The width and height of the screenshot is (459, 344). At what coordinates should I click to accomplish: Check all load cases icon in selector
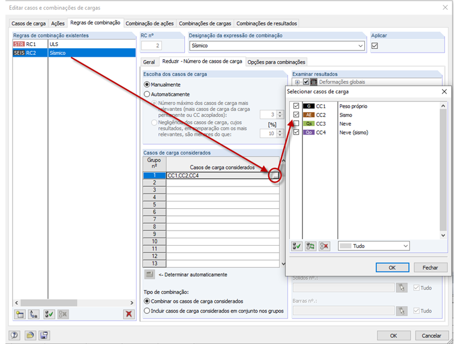[297, 246]
